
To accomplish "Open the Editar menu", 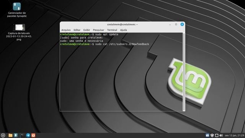I will pyautogui.click(x=77, y=30).
